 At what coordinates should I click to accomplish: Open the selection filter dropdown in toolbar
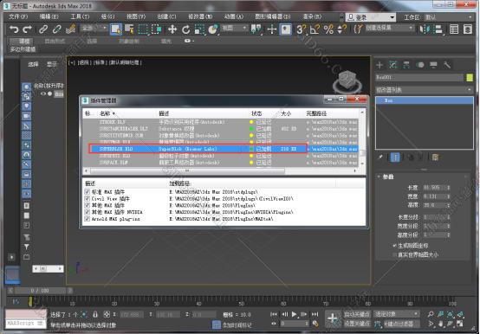click(x=94, y=28)
